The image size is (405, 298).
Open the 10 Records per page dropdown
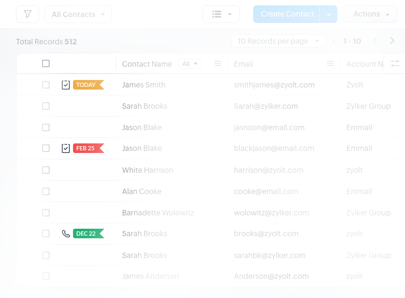pos(278,41)
